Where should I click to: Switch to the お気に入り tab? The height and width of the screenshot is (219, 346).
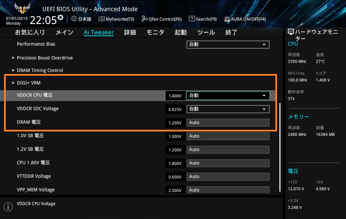30,32
